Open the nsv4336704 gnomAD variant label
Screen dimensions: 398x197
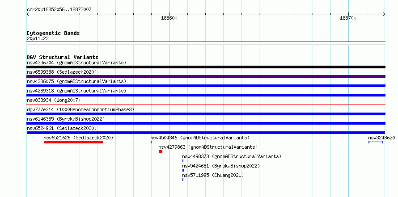point(76,63)
